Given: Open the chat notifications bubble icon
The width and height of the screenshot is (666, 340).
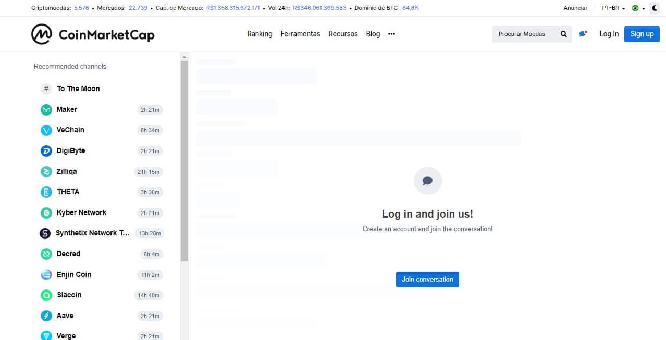Looking at the screenshot, I should 583,34.
